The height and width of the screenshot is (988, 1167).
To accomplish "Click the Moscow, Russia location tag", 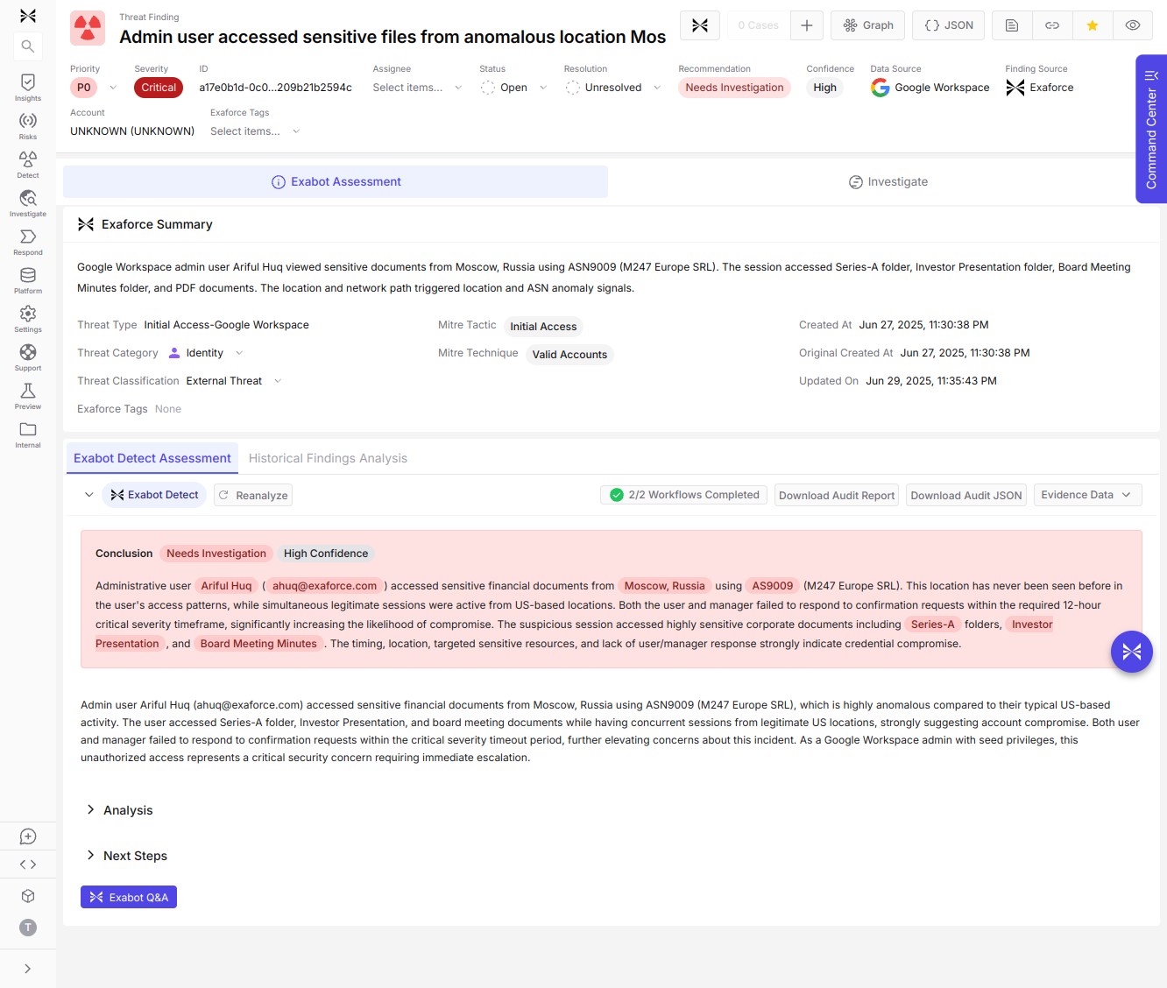I will [x=664, y=586].
